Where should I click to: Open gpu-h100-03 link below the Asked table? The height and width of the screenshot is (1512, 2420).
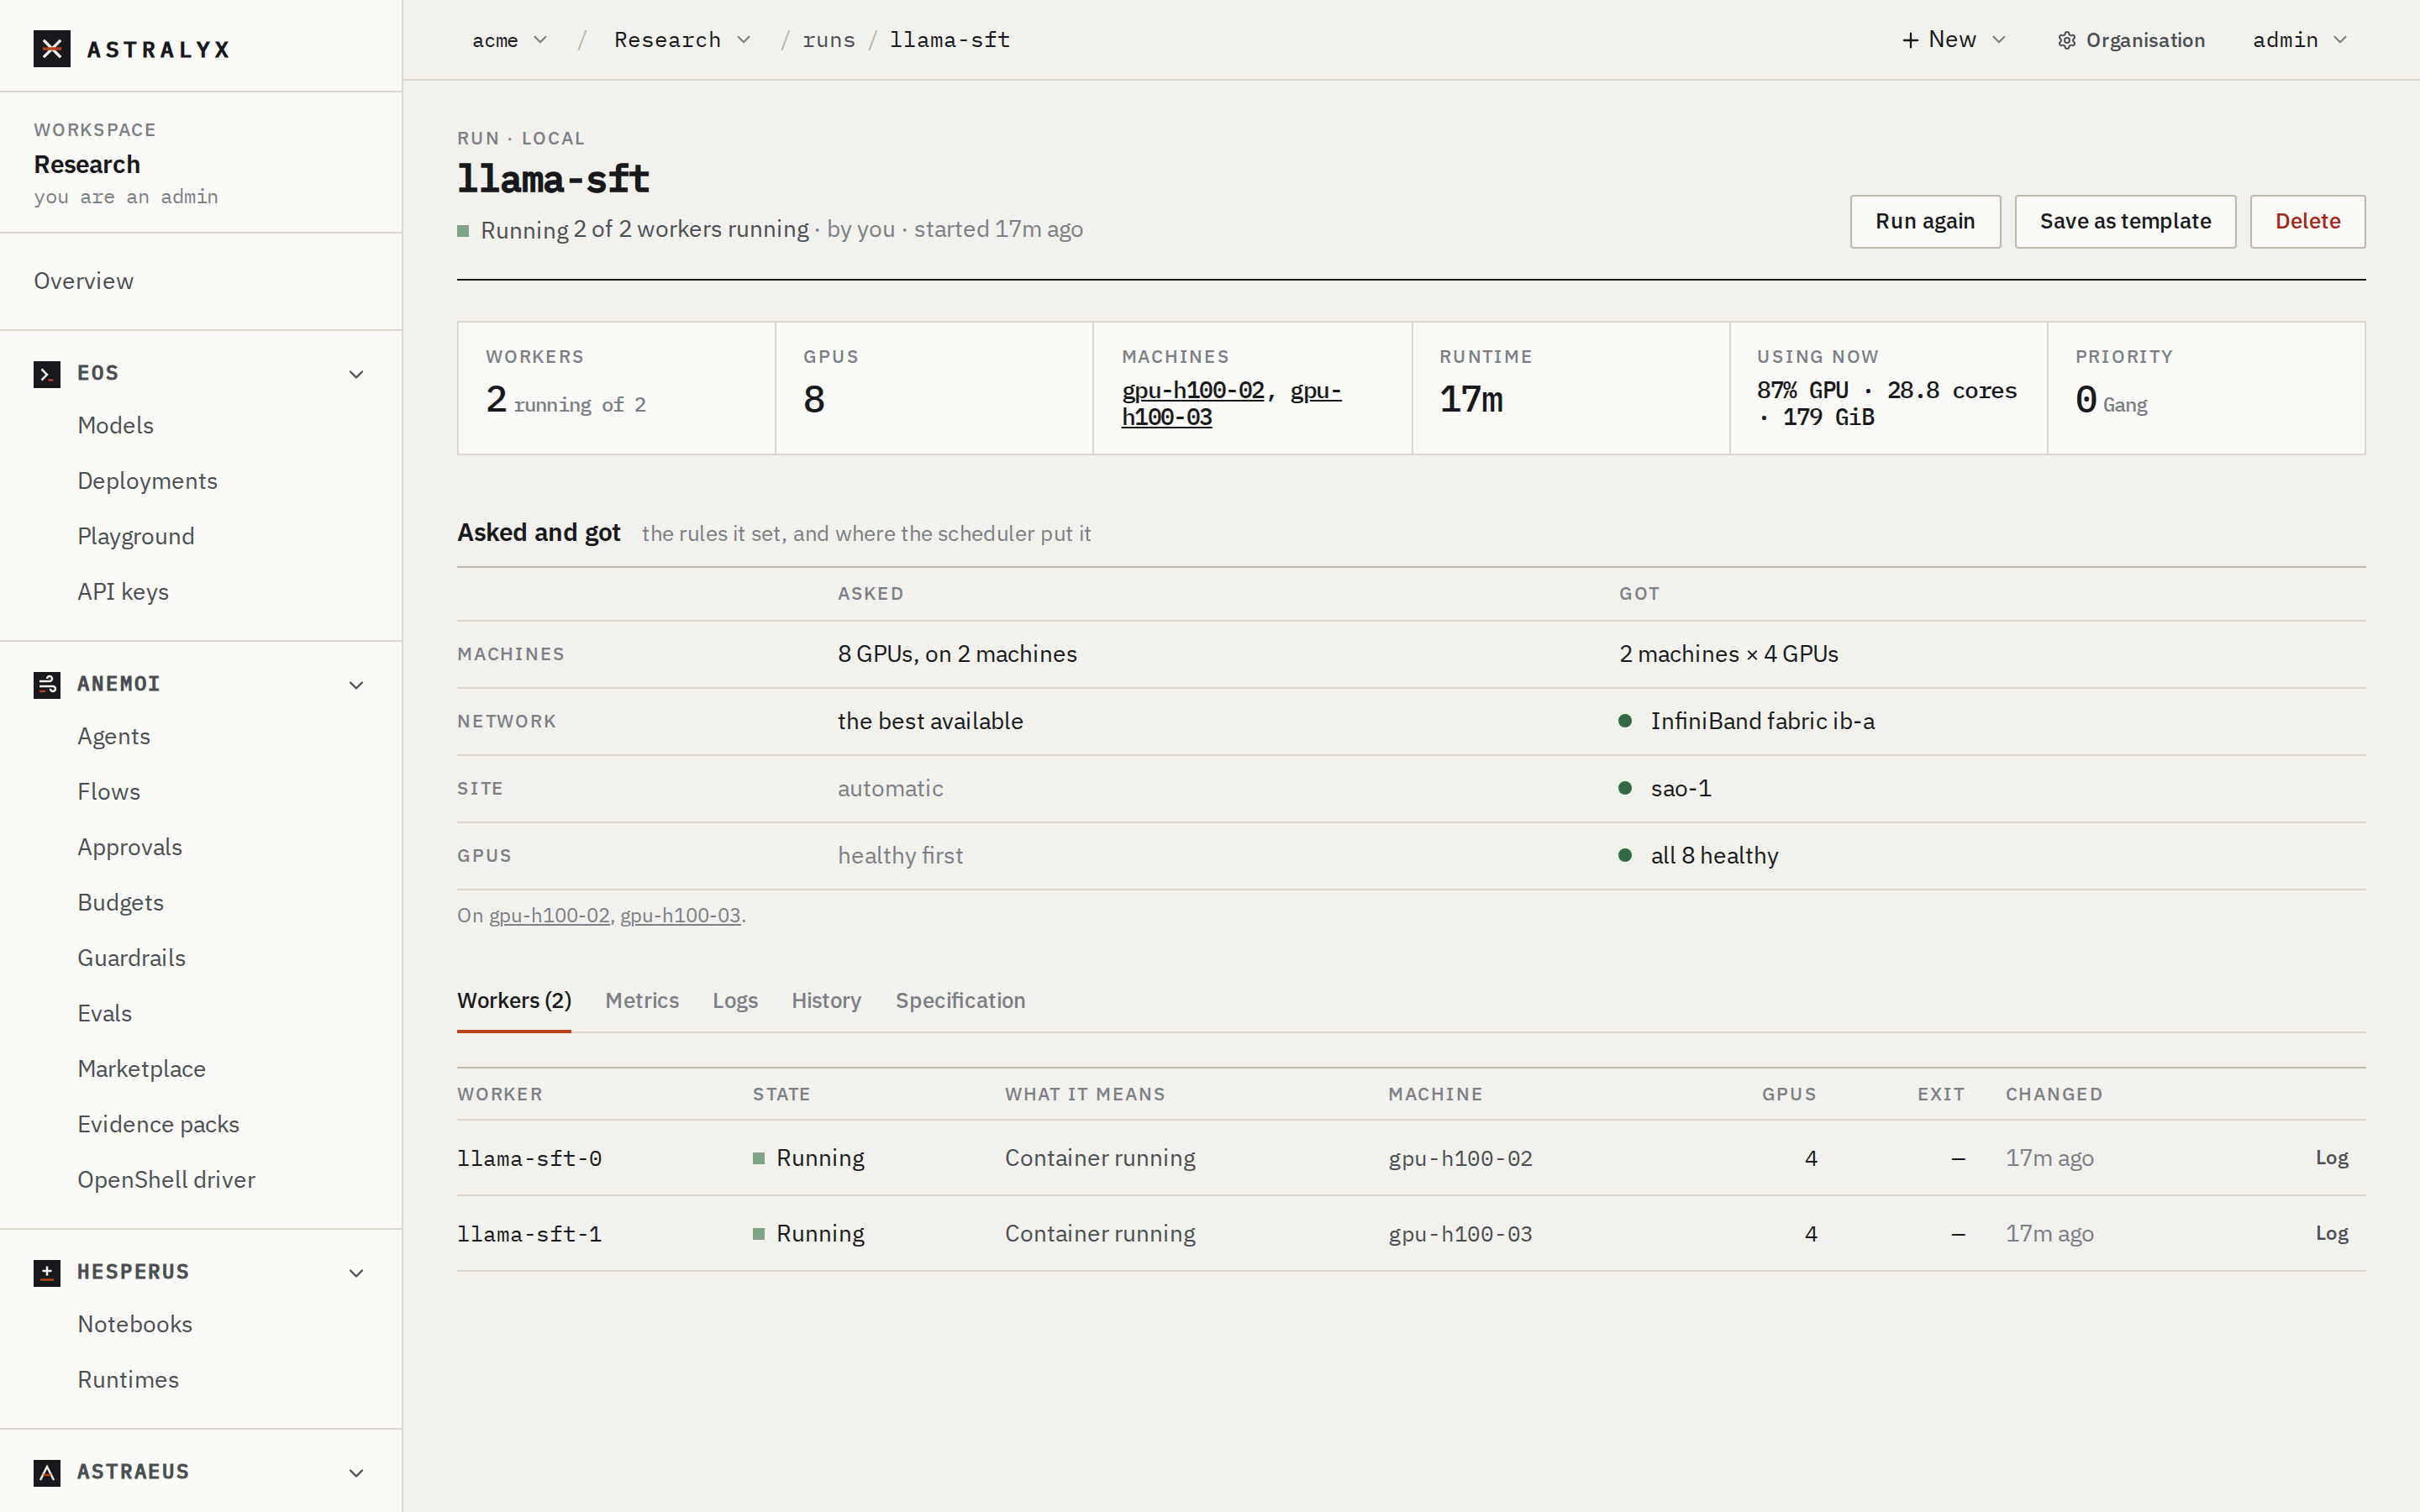coord(680,916)
